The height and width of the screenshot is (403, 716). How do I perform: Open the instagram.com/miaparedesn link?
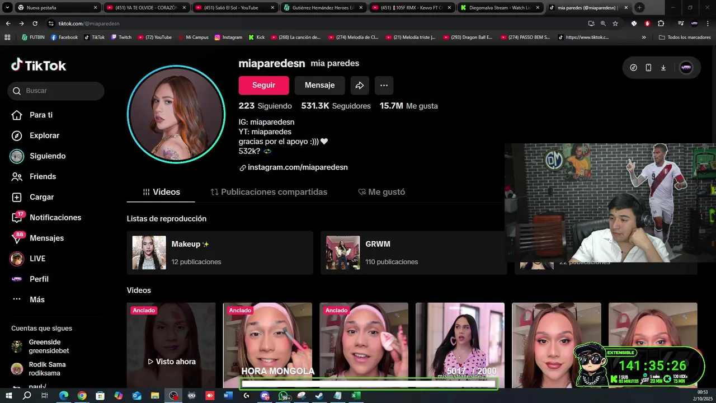(x=293, y=167)
